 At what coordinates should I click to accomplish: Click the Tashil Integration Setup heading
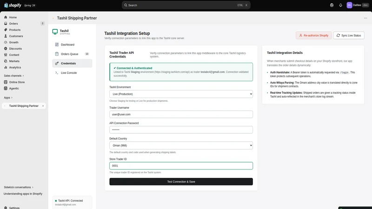click(127, 33)
